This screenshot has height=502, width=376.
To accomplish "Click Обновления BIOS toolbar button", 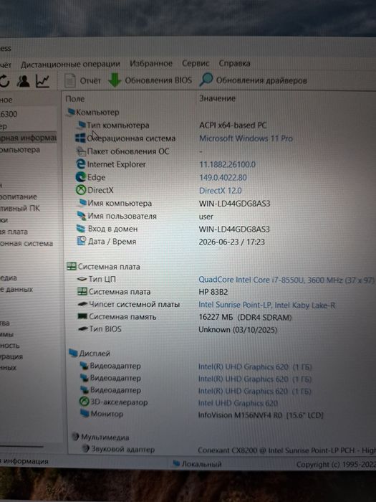I will coord(150,80).
